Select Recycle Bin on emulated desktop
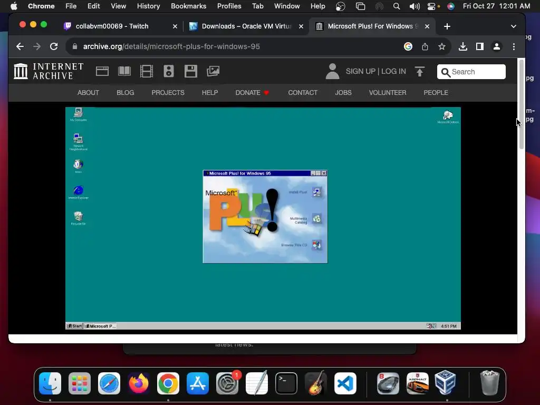Viewport: 540px width, 405px height. tap(78, 218)
